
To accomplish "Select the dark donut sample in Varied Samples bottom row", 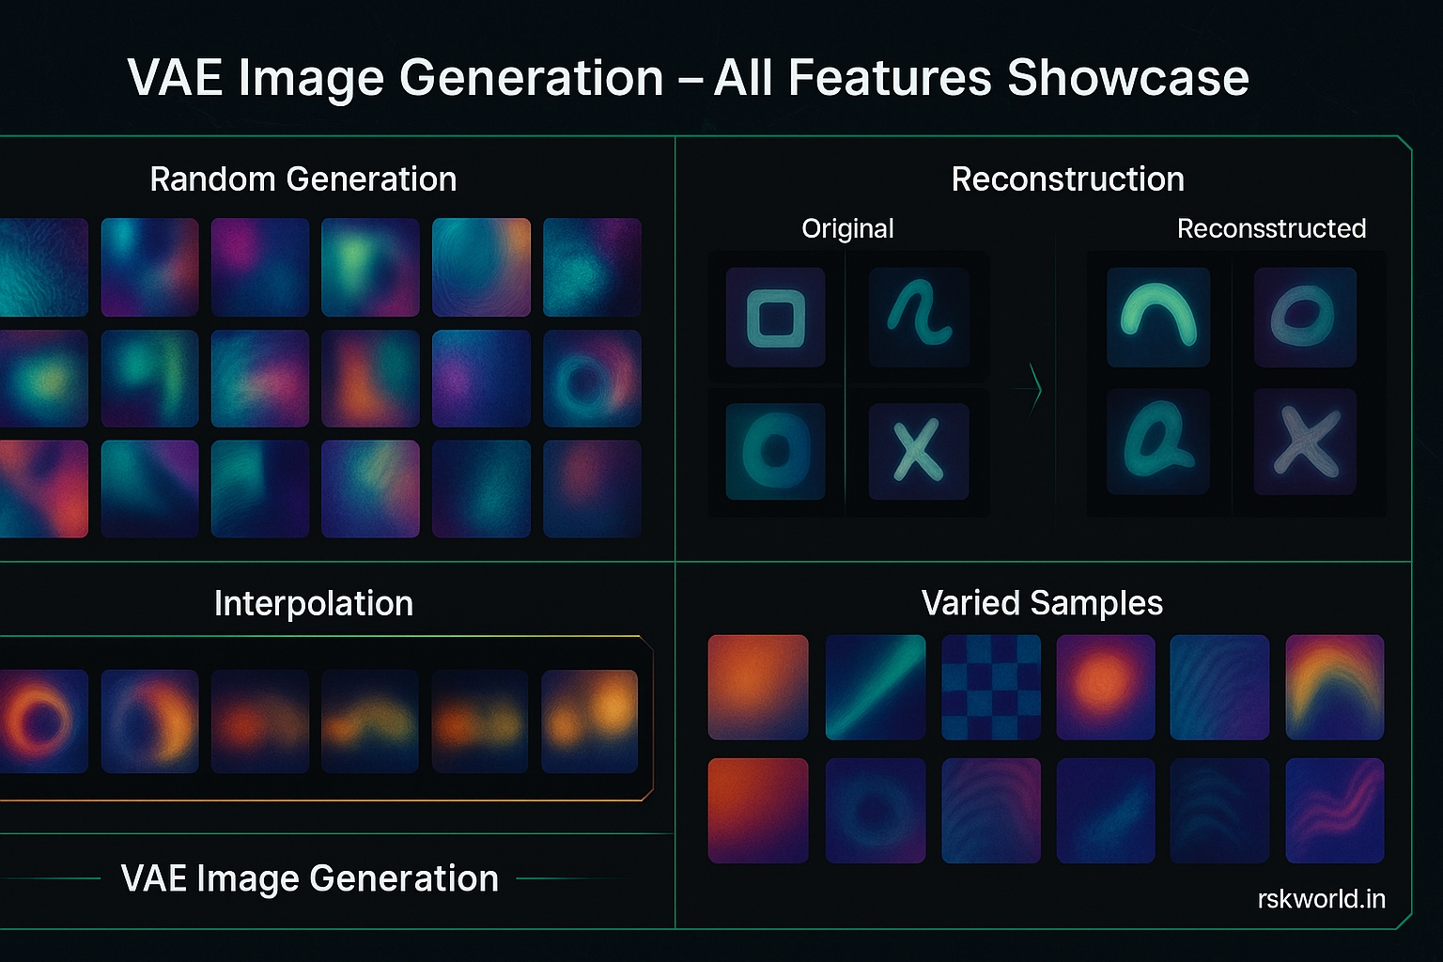I will point(876,809).
